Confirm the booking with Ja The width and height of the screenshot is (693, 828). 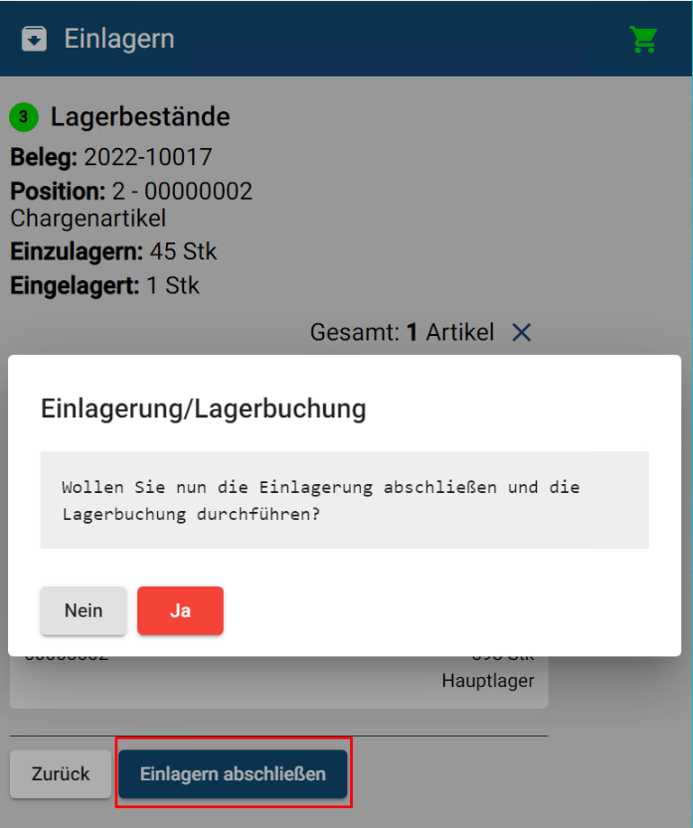180,610
